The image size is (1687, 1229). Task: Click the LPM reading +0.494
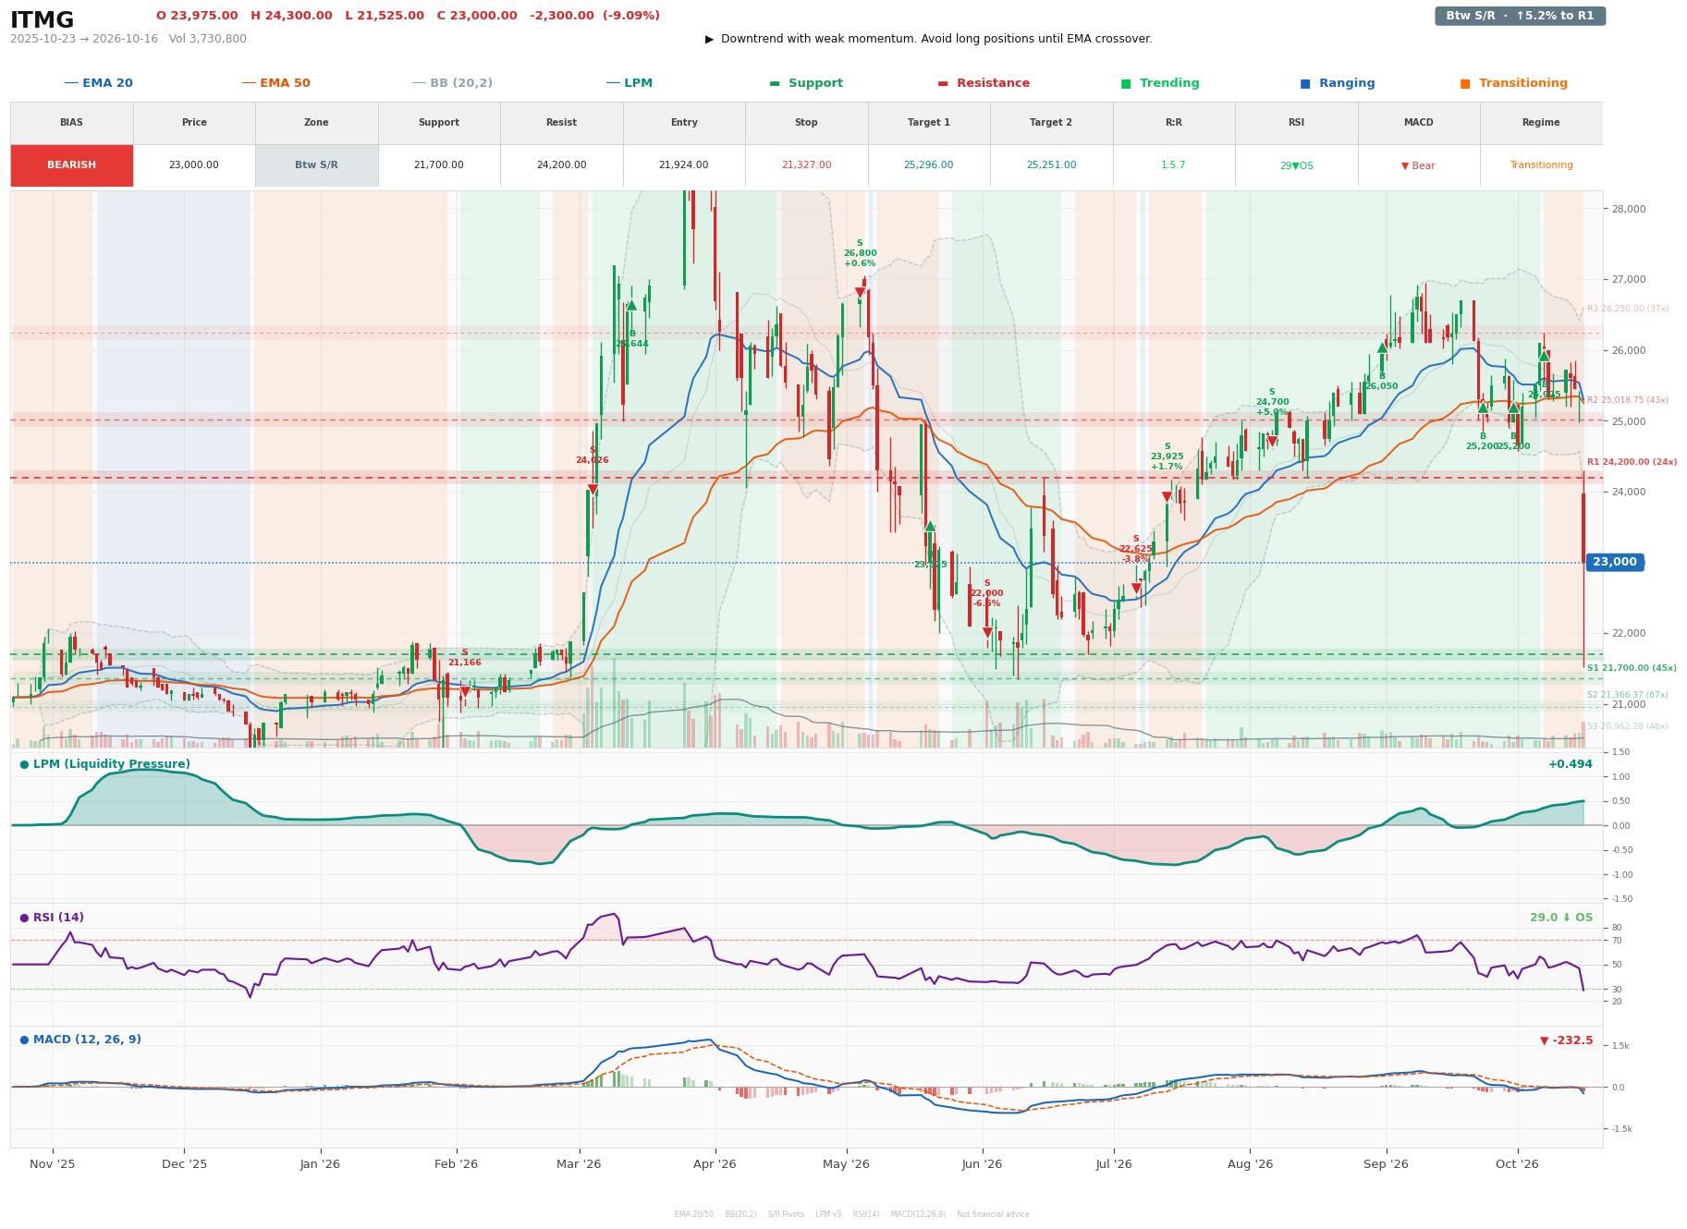tap(1571, 764)
